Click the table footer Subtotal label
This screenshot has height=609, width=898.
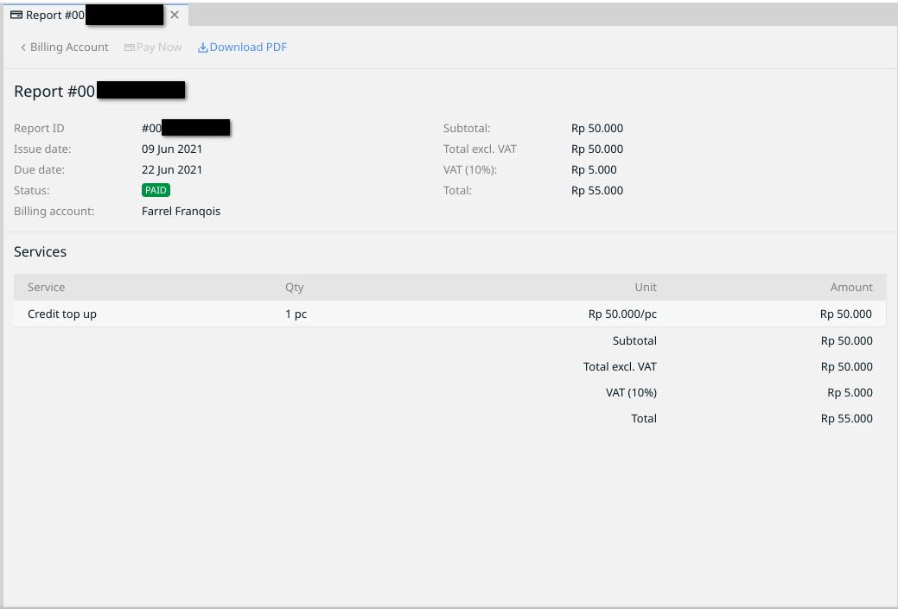[x=634, y=340]
